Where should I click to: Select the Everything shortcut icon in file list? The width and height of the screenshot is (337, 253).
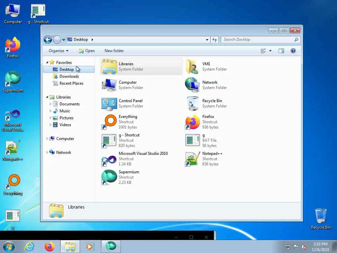point(109,122)
